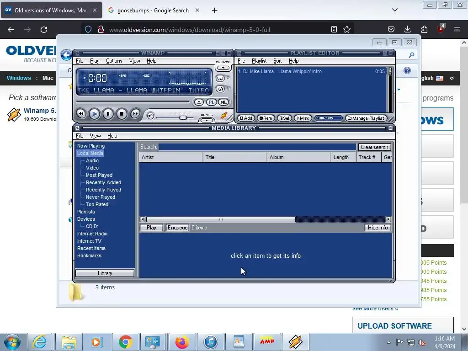Toggle the playlist editor with PL button
This screenshot has width=468, height=351.
211,102
